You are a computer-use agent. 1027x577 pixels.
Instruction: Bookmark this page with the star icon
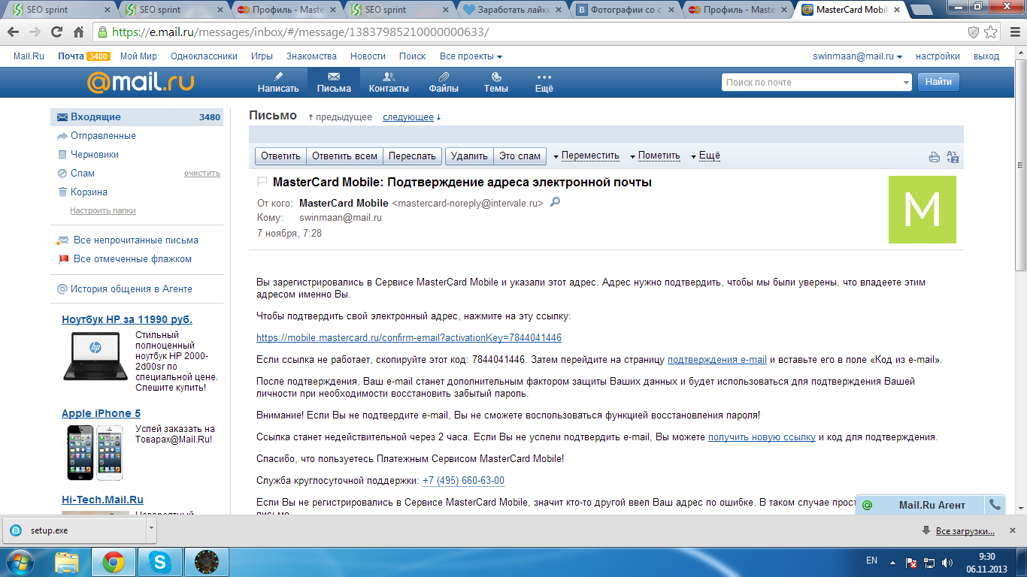[x=991, y=32]
